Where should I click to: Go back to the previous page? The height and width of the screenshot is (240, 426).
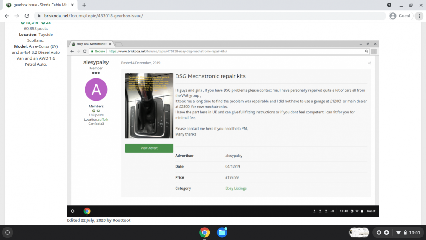7,16
